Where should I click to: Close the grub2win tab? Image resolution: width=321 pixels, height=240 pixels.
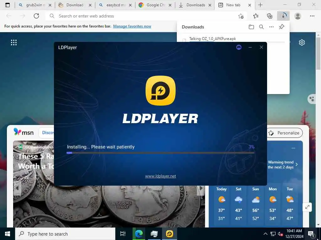tap(50, 5)
